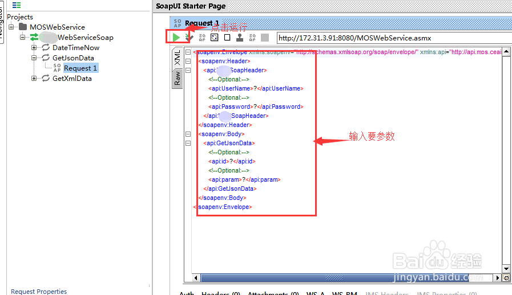
Task: Click api:id line in XML
Action: click(x=232, y=161)
